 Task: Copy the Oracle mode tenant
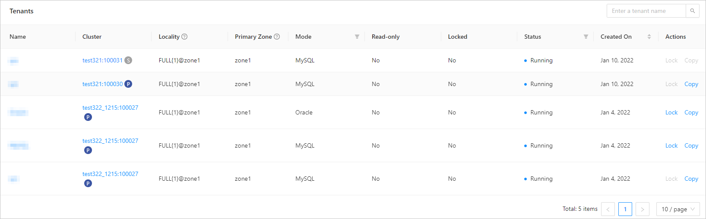(691, 112)
